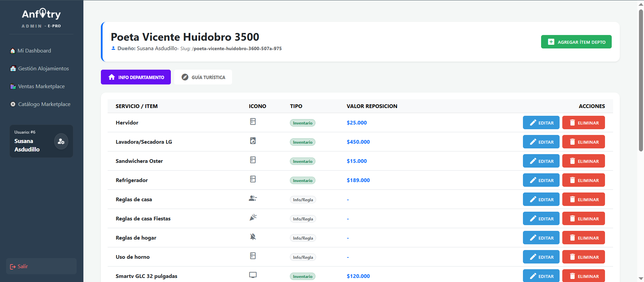Edit Uso de horno entry
Screen dimensions: 644x282
[541, 257]
